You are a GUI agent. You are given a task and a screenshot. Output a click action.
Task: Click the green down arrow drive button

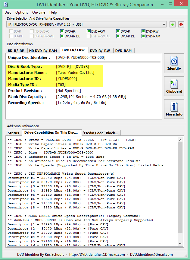pos(173,24)
